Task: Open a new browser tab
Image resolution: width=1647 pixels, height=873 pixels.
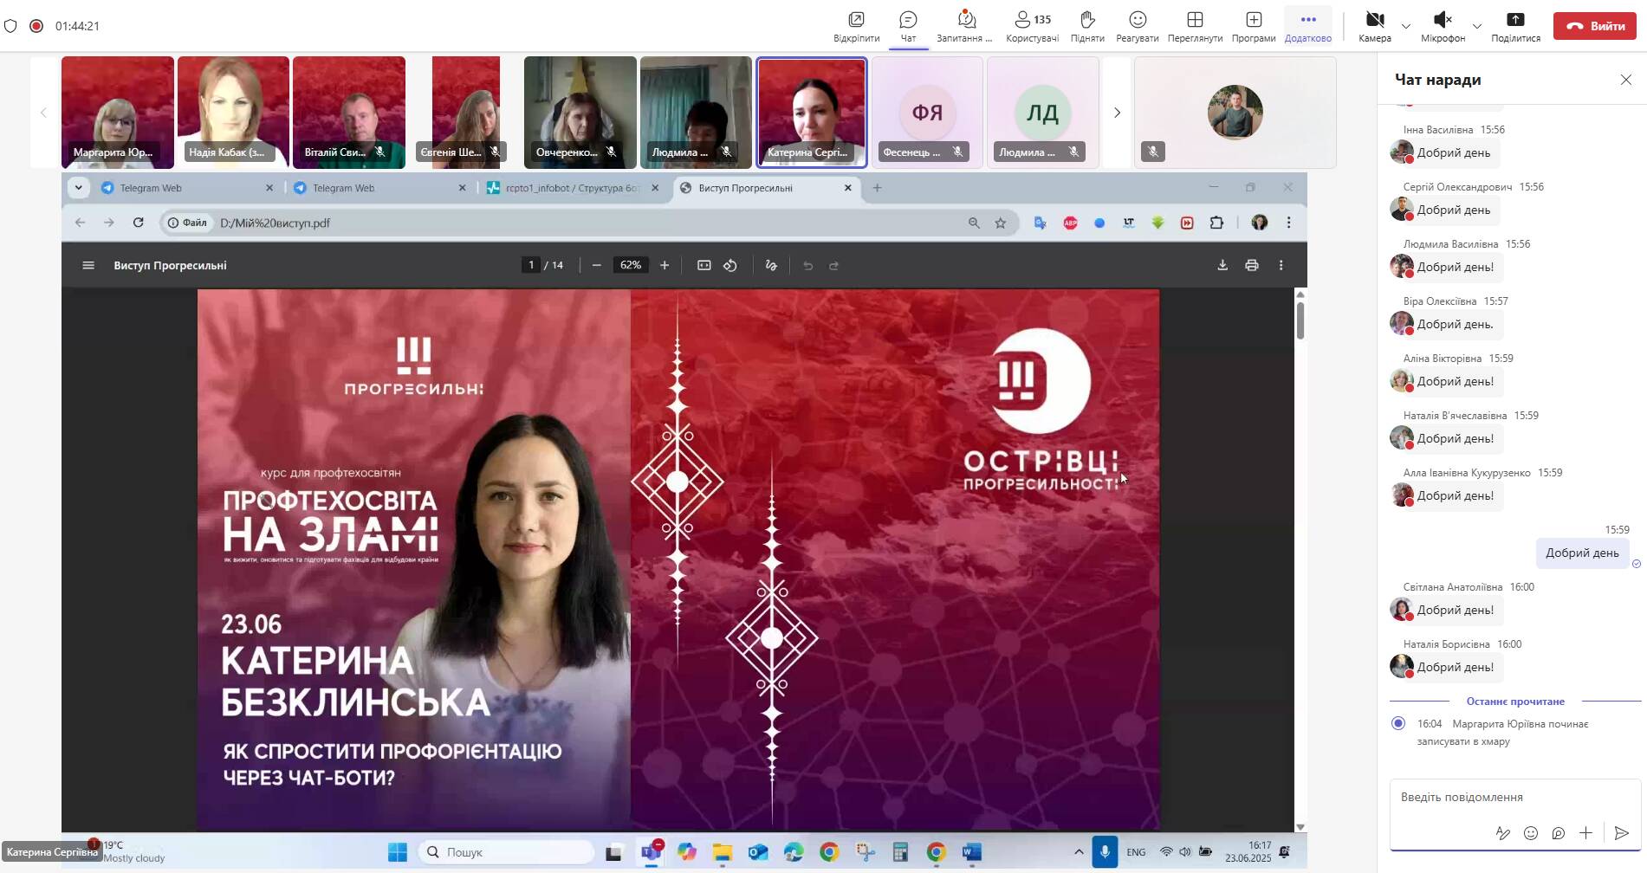Action: (877, 188)
